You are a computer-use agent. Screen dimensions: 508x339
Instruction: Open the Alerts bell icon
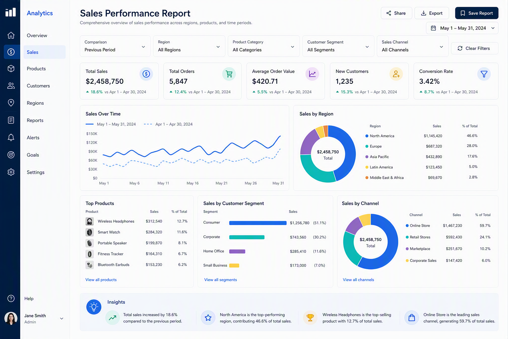pos(11,137)
